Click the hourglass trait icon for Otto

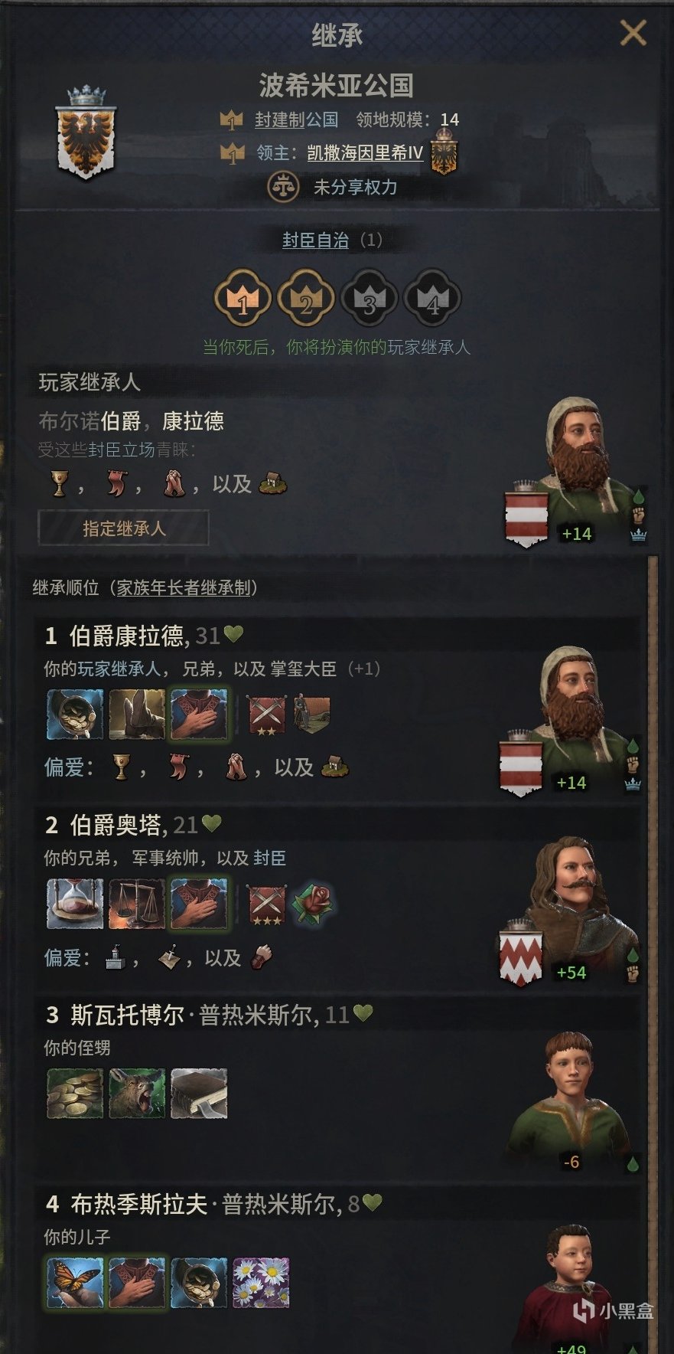pos(75,904)
